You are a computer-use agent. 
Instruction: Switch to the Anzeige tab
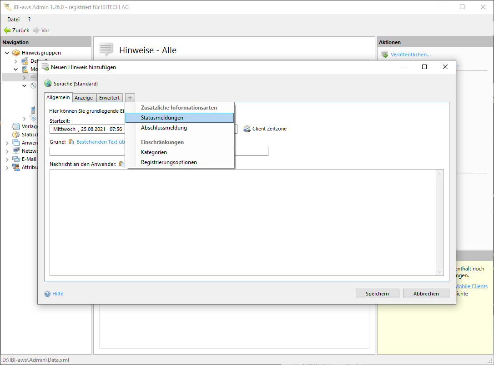pos(84,98)
